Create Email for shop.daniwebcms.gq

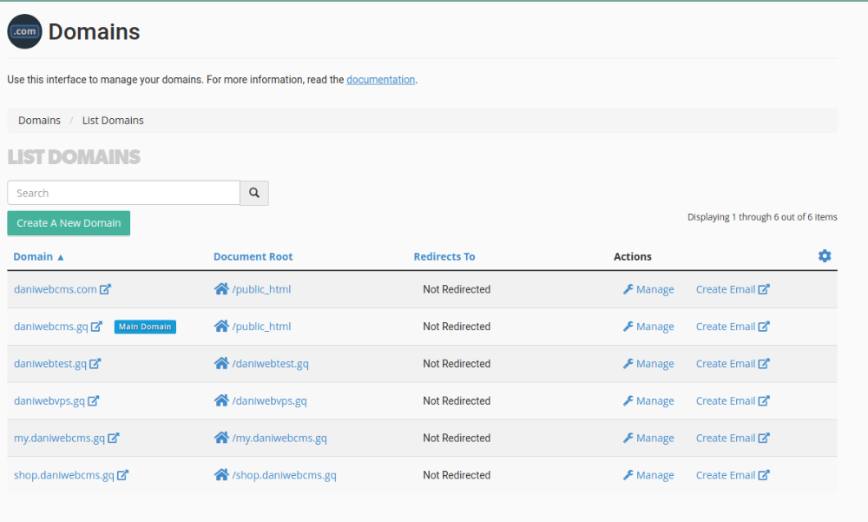733,475
